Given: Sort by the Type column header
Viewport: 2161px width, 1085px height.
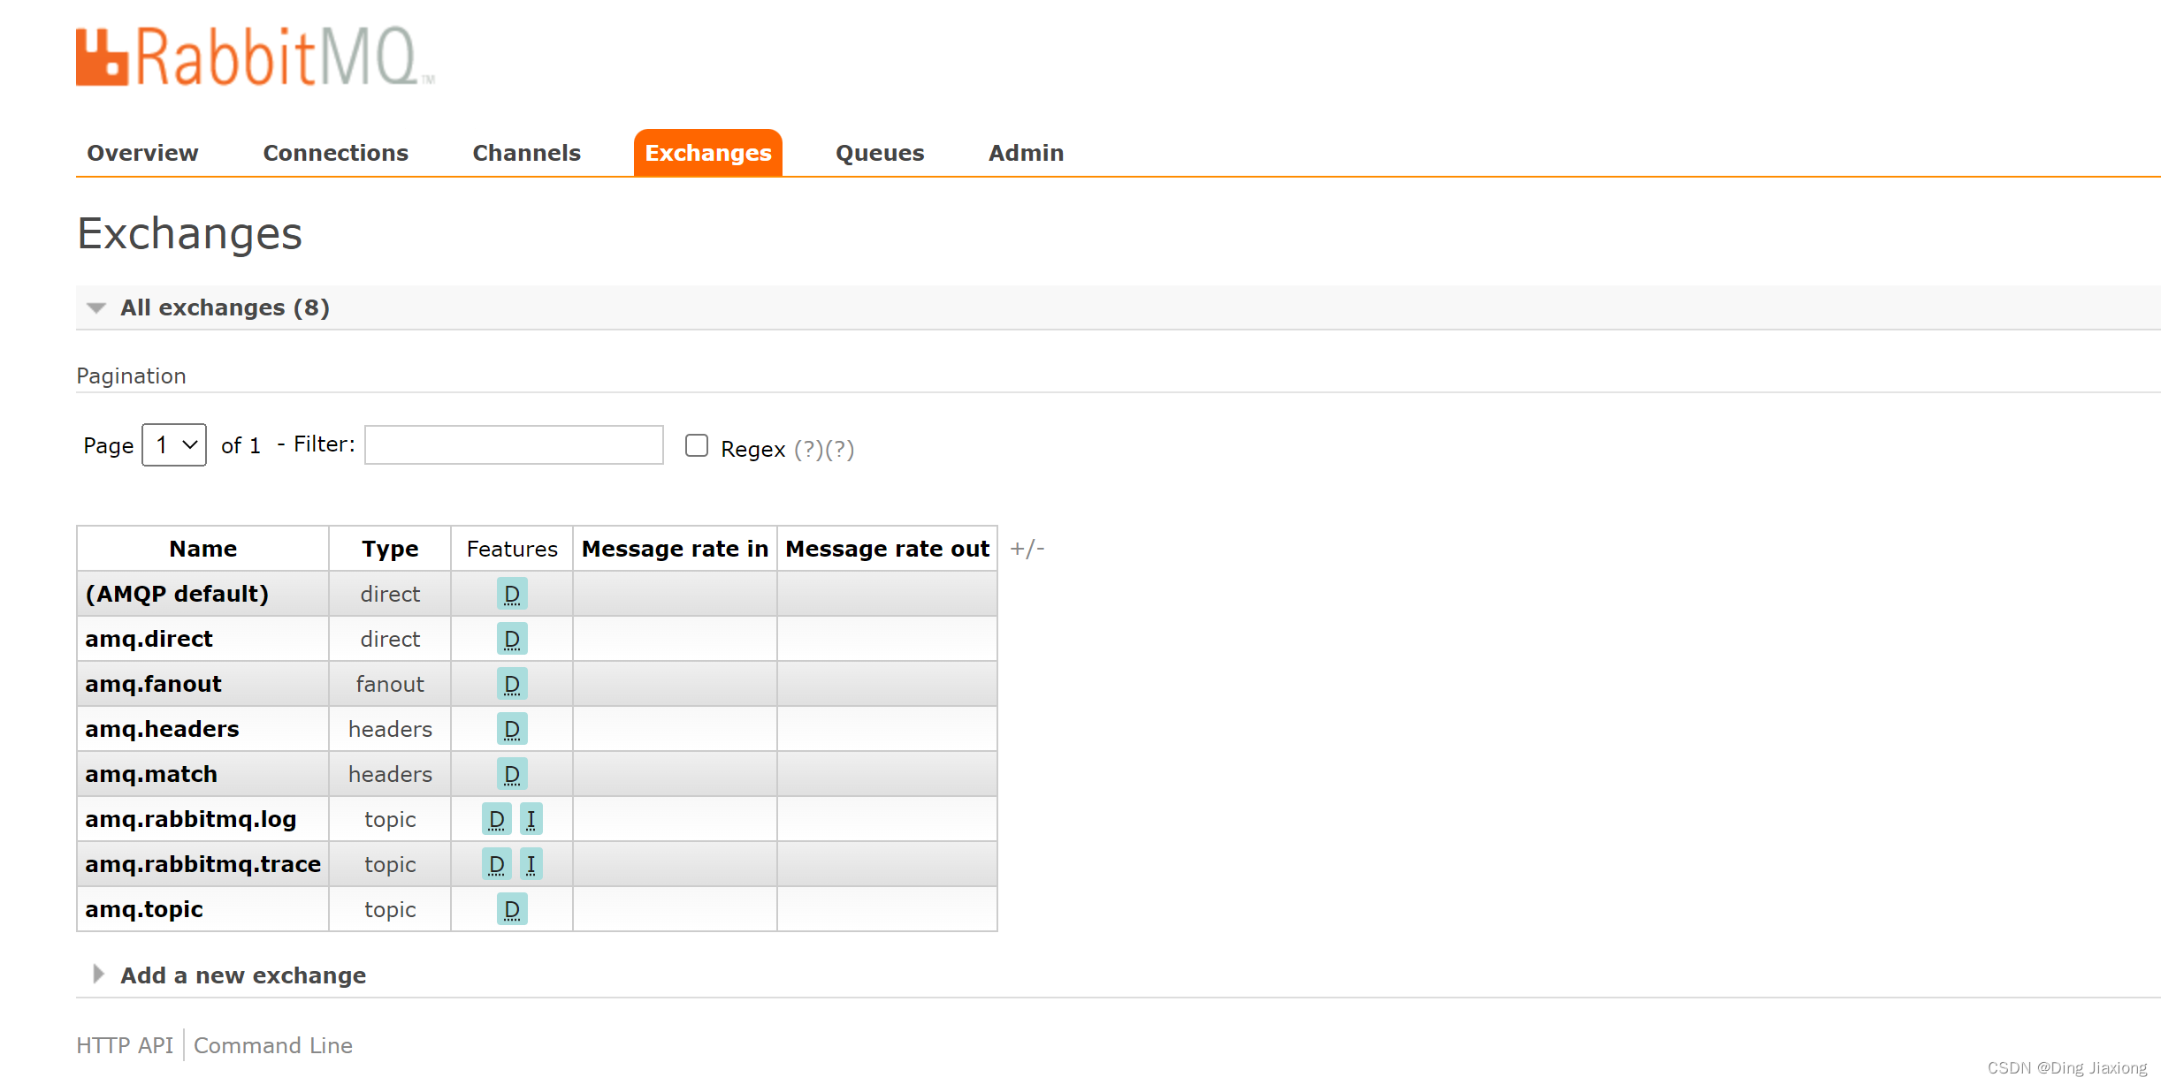Looking at the screenshot, I should [x=390, y=549].
